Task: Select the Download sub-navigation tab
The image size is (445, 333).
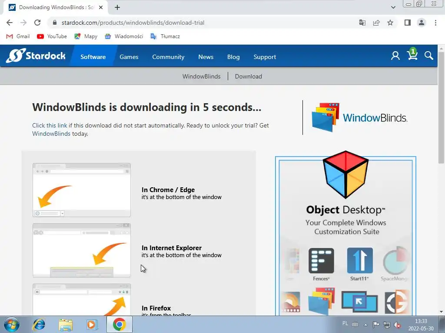Action: (248, 76)
